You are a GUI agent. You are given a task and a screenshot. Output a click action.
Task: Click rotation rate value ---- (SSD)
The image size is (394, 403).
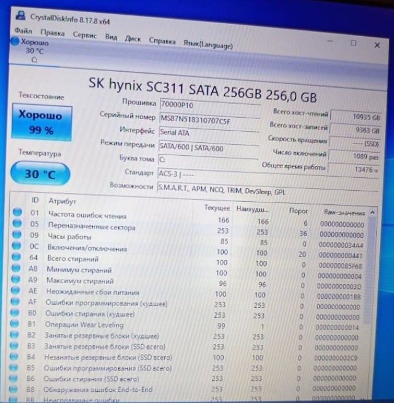(x=355, y=144)
